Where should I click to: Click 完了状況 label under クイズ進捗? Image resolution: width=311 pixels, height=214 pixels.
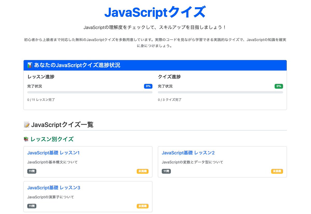click(x=165, y=86)
